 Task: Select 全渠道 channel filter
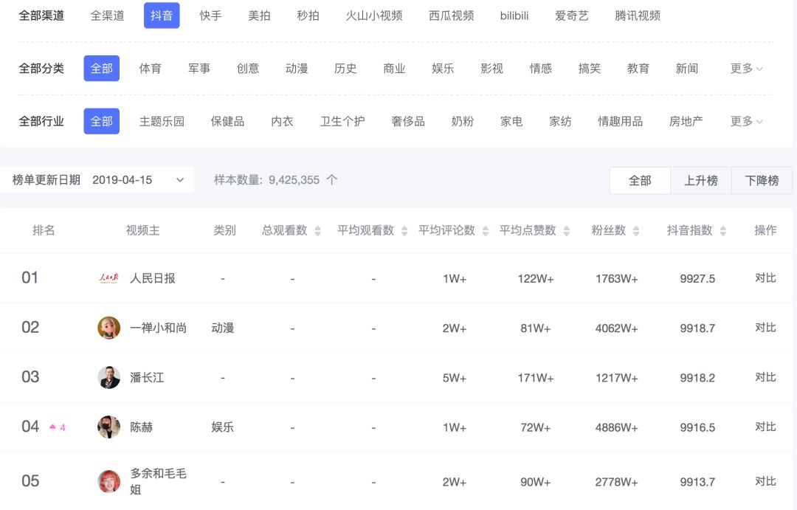coord(107,15)
